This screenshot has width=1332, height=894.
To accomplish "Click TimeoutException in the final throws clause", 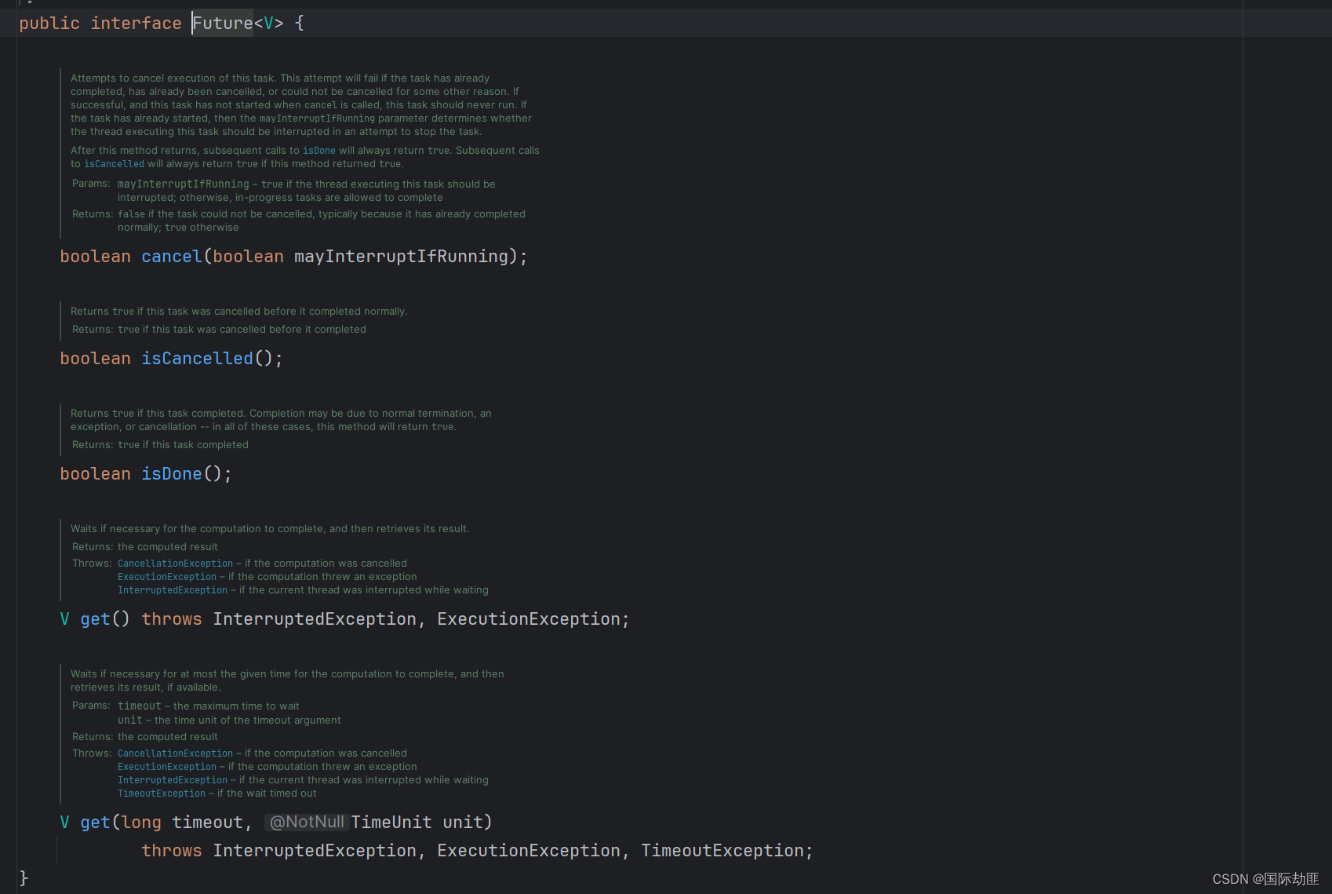I will [x=722, y=851].
